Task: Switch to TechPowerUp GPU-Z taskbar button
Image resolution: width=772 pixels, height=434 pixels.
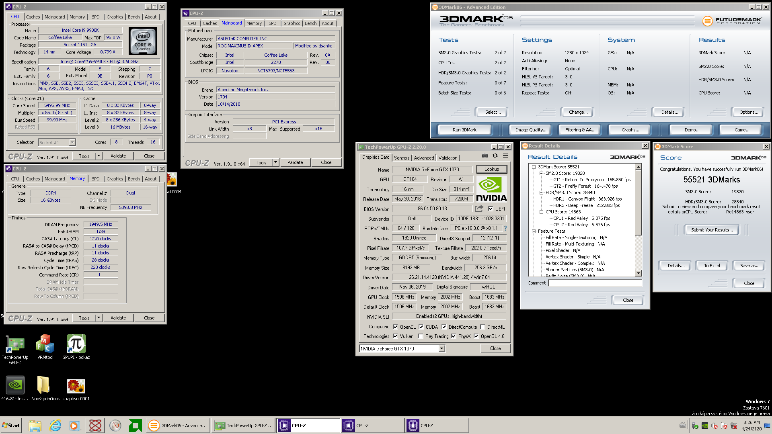Action: (243, 426)
